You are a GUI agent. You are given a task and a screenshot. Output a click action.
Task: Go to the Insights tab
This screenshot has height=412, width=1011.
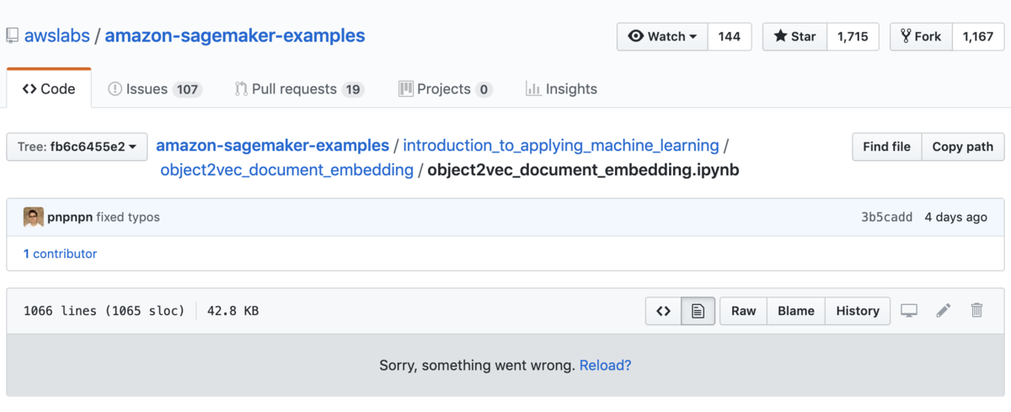(561, 89)
